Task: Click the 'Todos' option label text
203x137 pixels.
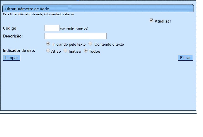Action: click(x=95, y=52)
